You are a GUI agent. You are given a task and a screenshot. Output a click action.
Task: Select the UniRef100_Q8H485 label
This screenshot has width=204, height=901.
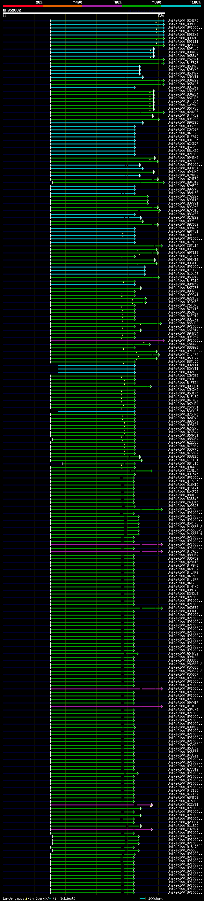point(183,193)
